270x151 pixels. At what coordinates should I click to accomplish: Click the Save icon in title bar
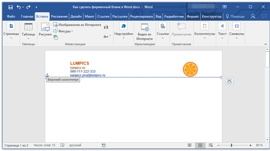pos(10,7)
